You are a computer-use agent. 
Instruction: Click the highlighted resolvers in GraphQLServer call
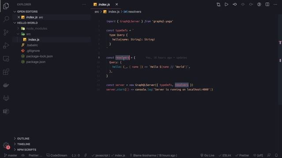pos(182,85)
